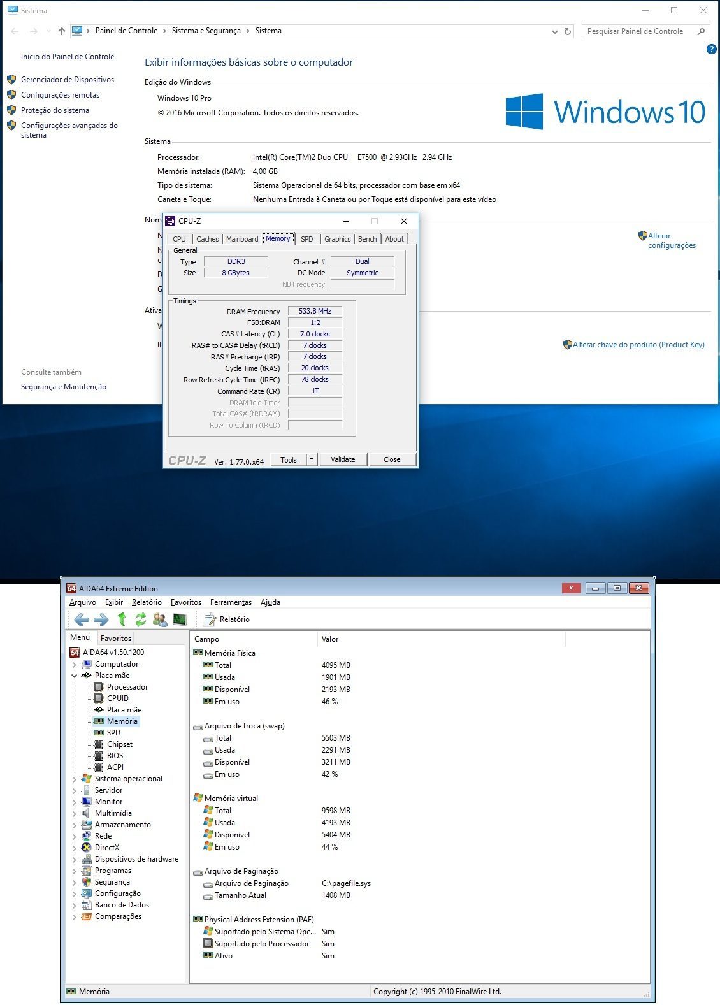The height and width of the screenshot is (1005, 720).
Task: Click the Validate button in CPU-Z
Action: [x=343, y=459]
